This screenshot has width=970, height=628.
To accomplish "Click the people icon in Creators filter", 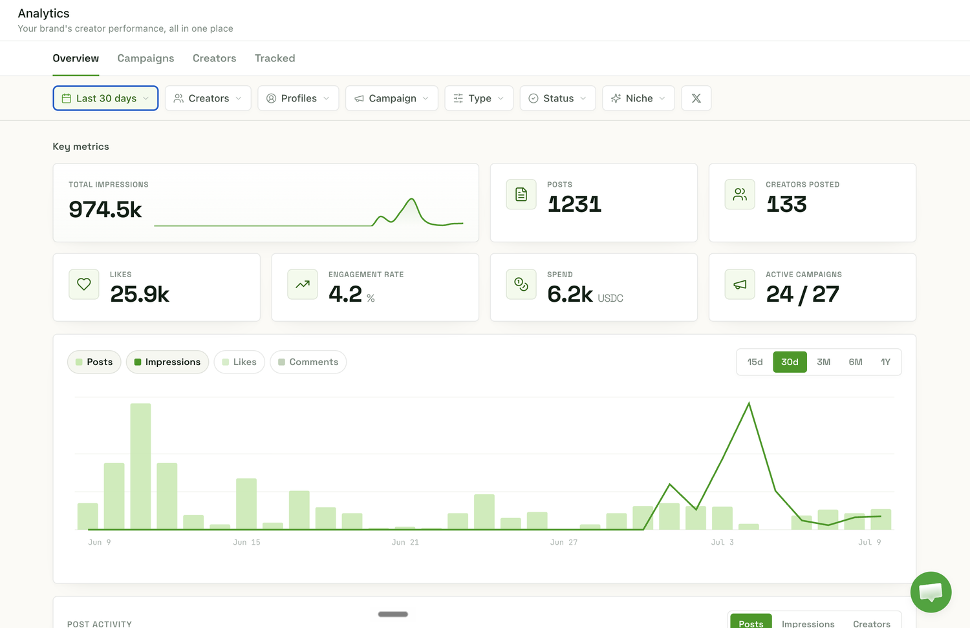I will (x=178, y=98).
